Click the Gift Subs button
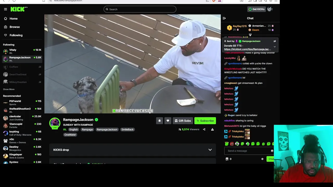333x187 pixels. [x=183, y=121]
